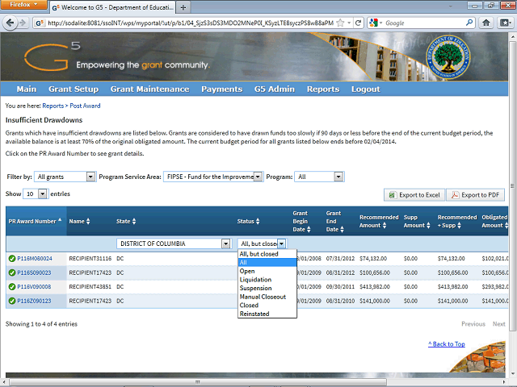Screen dimensions: 517x387
Task: Open the Filter by All grants dropdown
Action: 65,177
